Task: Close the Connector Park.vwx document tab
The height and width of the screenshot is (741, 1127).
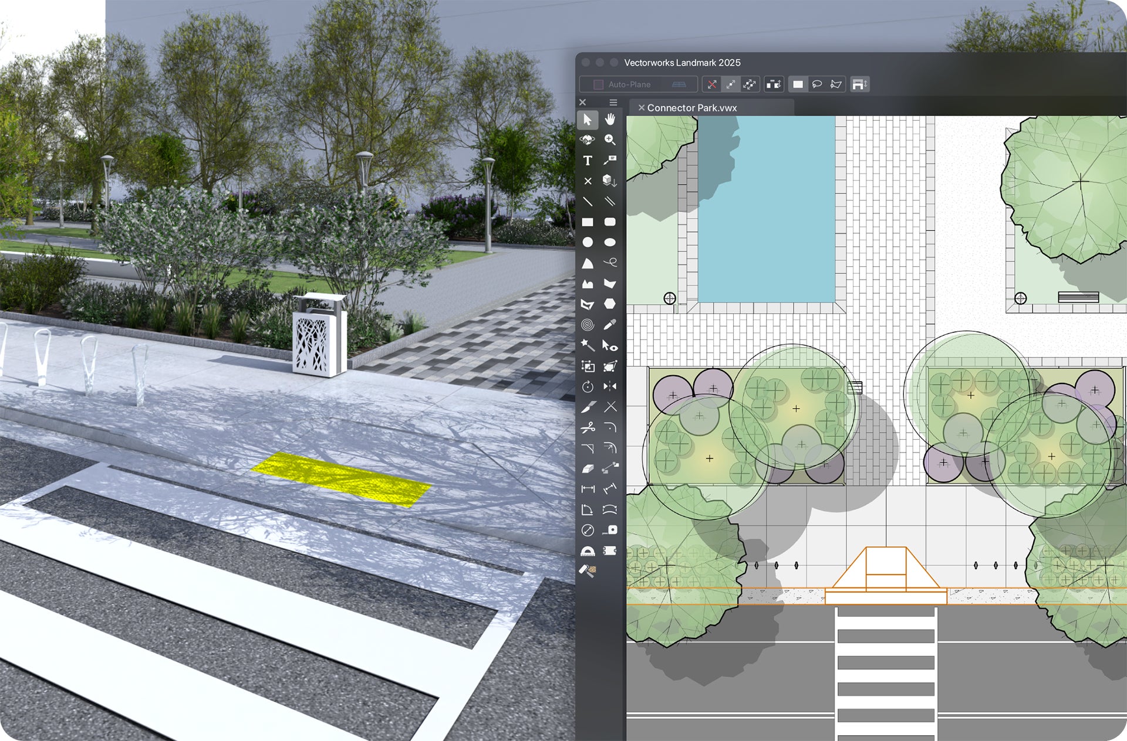Action: pos(641,108)
